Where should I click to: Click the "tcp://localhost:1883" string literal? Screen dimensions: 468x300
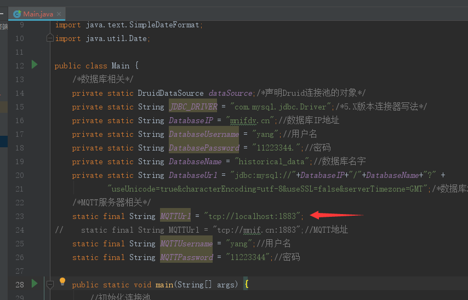click(x=252, y=216)
